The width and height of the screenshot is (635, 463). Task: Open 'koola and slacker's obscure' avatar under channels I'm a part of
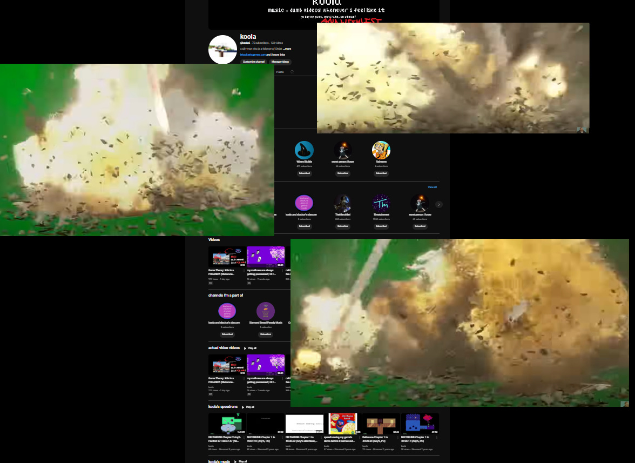pyautogui.click(x=227, y=311)
